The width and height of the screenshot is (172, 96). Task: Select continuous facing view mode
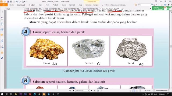(x=140, y=91)
